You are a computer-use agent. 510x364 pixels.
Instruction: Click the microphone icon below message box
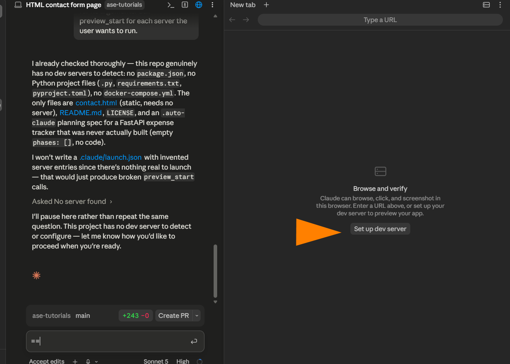[88, 361]
